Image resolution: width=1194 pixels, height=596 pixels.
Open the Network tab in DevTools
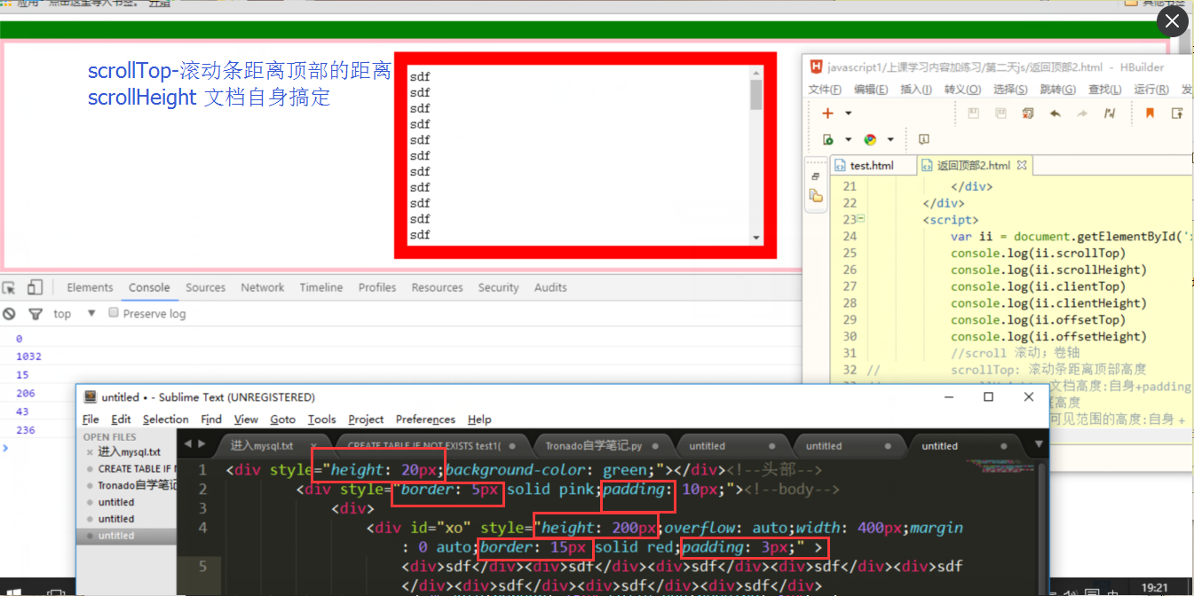pyautogui.click(x=263, y=287)
